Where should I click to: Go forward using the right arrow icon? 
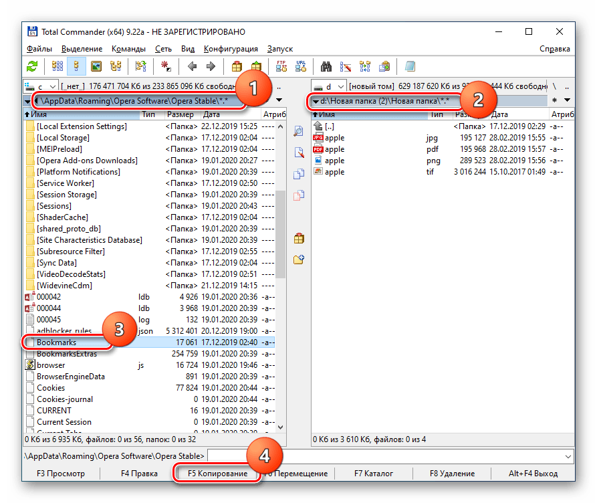click(211, 66)
